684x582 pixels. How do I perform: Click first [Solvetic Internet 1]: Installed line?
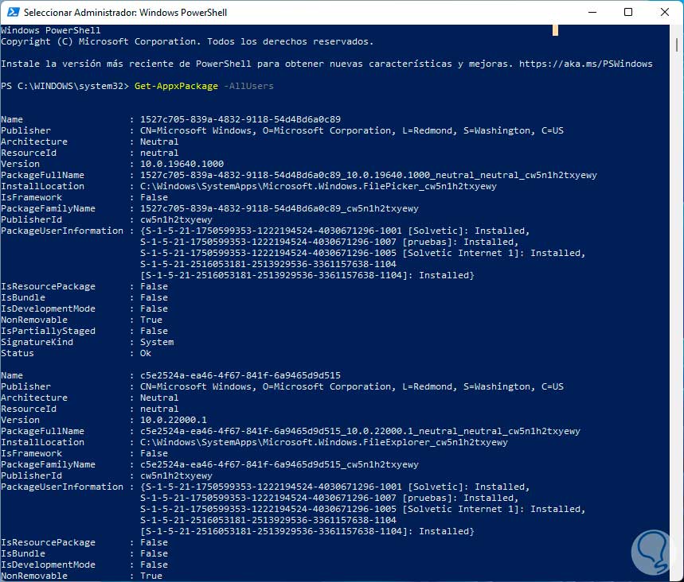[x=362, y=253]
